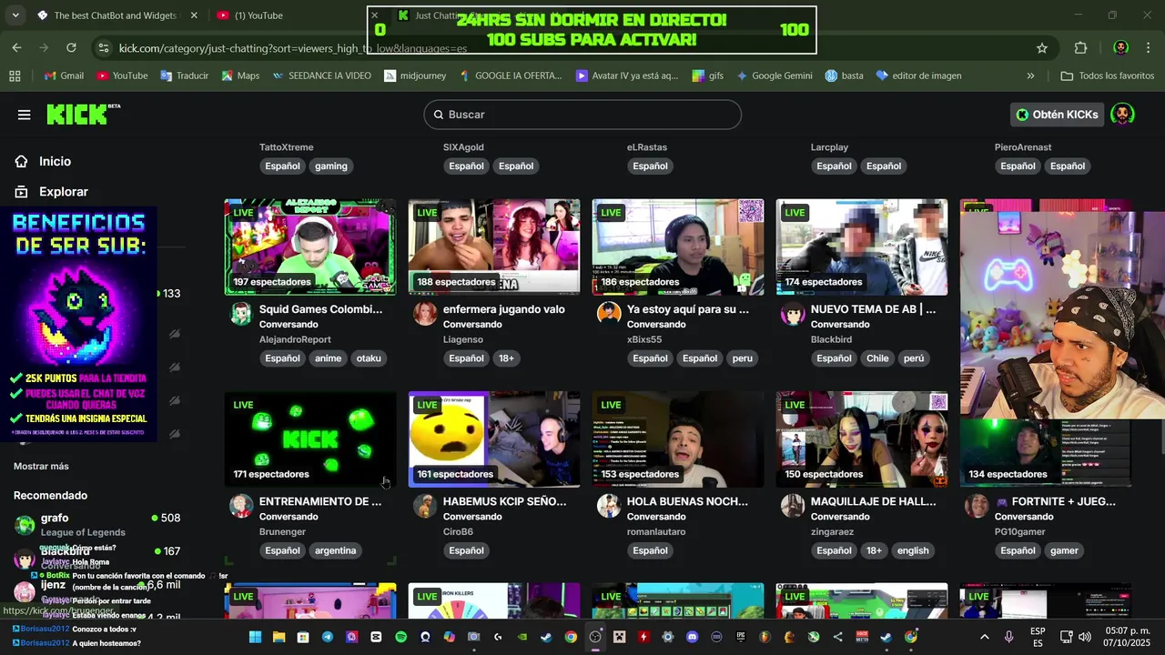
Task: Open Explorar in the Kick sidebar
Action: (x=51, y=192)
